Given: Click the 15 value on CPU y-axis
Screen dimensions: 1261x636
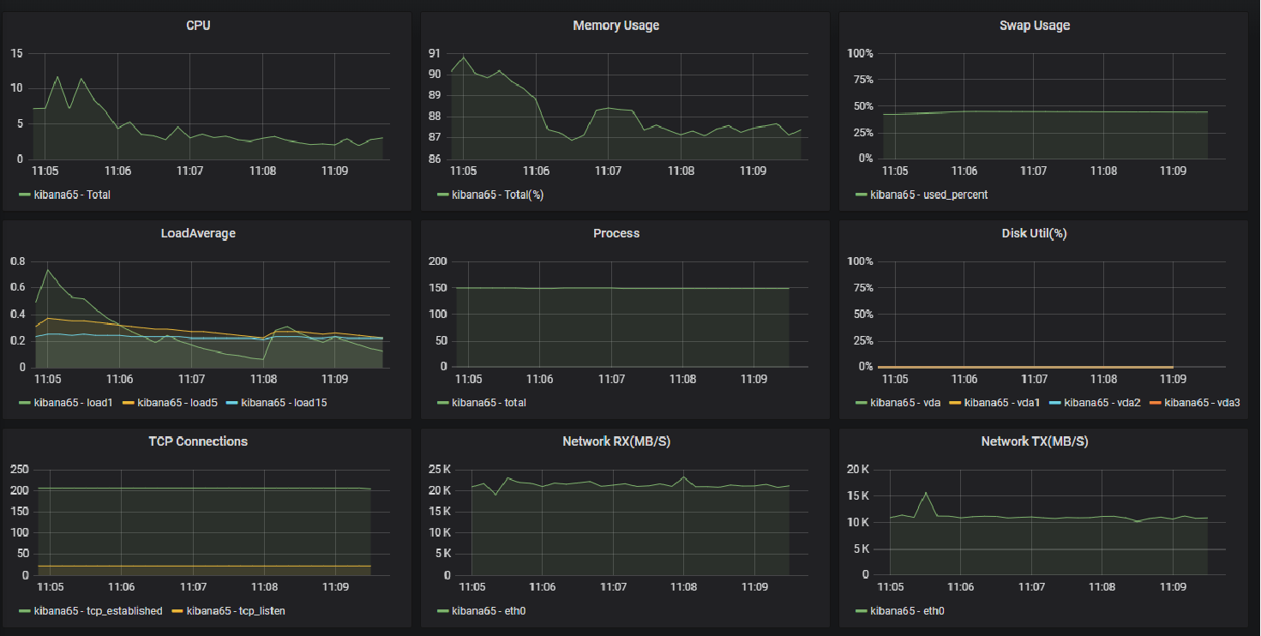Looking at the screenshot, I should click(x=16, y=53).
